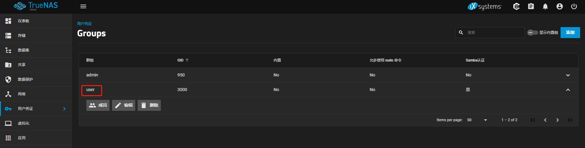Jump to the last page
The width and height of the screenshot is (585, 148).
coord(570,120)
